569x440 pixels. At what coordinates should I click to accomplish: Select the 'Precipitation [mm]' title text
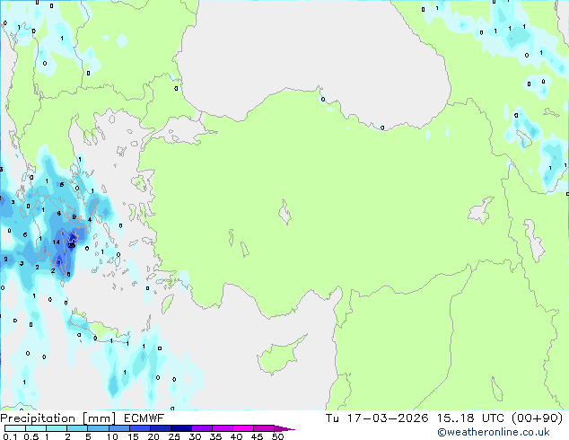point(58,418)
